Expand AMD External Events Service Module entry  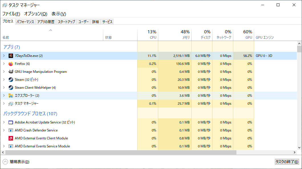pyautogui.click(x=4, y=146)
